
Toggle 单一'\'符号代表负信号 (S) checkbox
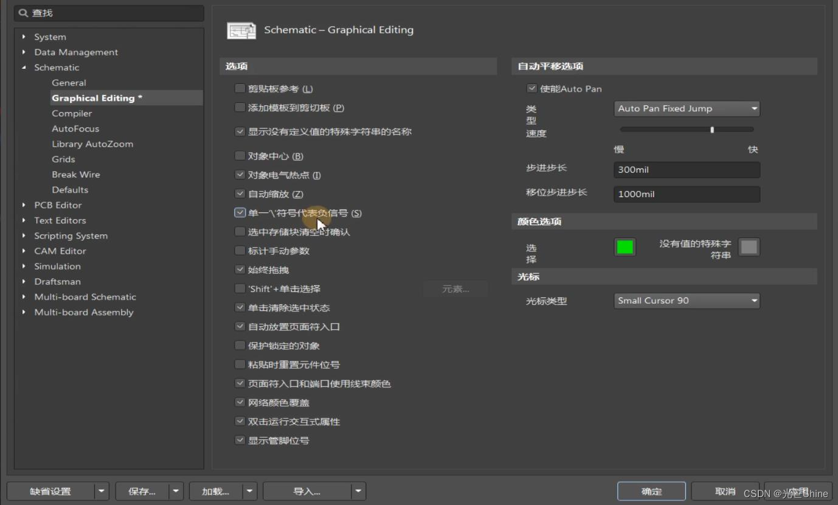(240, 213)
